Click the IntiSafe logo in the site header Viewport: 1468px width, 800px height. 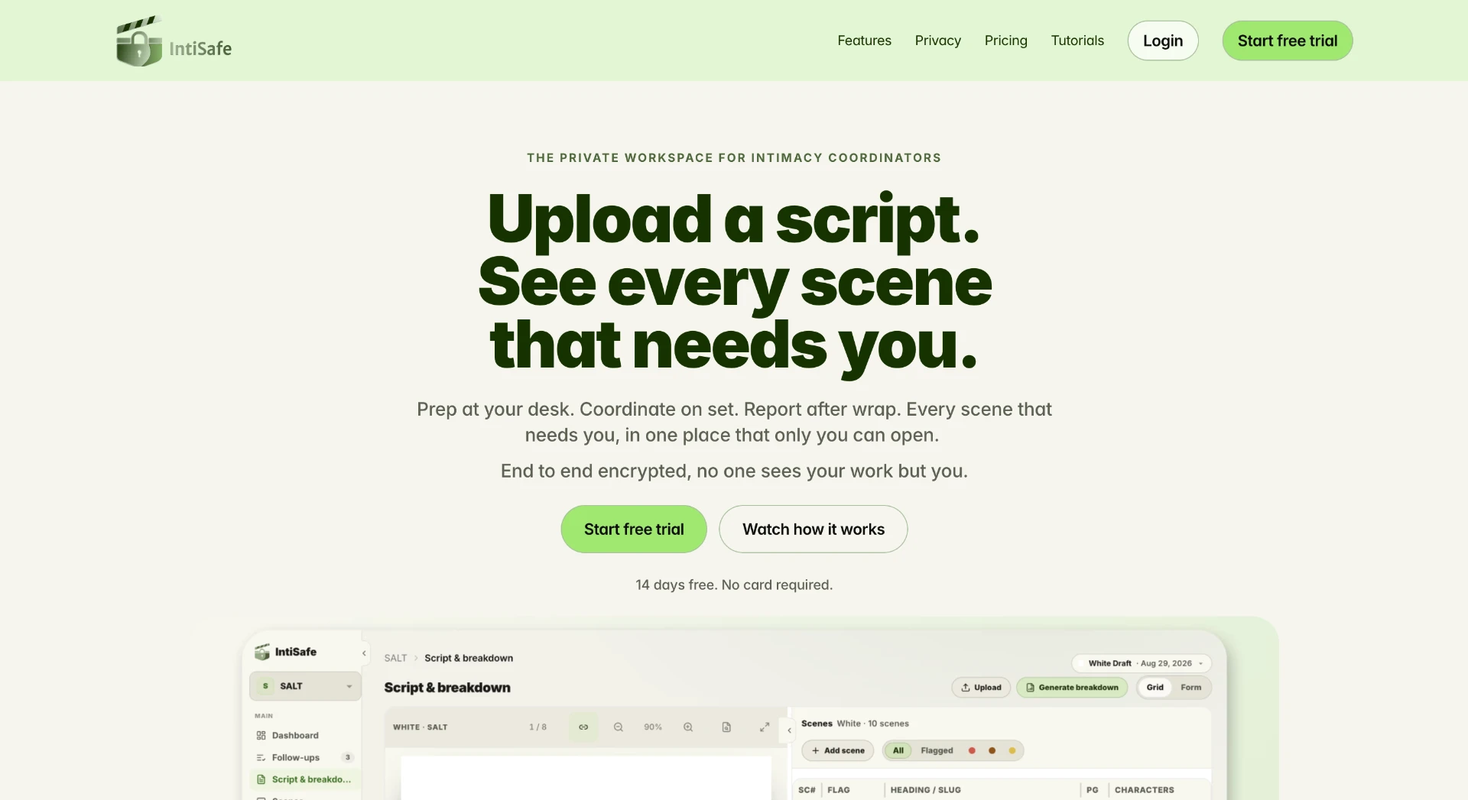174,41
